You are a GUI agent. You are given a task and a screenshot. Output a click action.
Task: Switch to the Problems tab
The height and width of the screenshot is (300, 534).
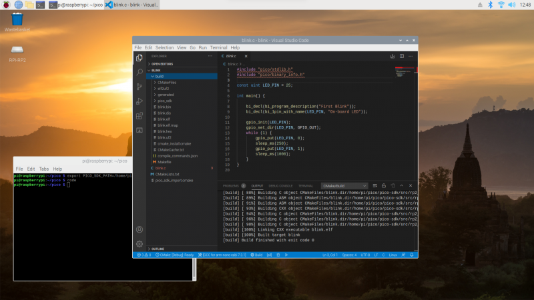coord(230,185)
